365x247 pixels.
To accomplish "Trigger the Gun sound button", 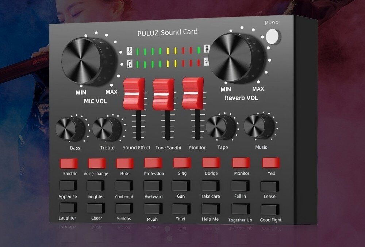I will point(181,186).
